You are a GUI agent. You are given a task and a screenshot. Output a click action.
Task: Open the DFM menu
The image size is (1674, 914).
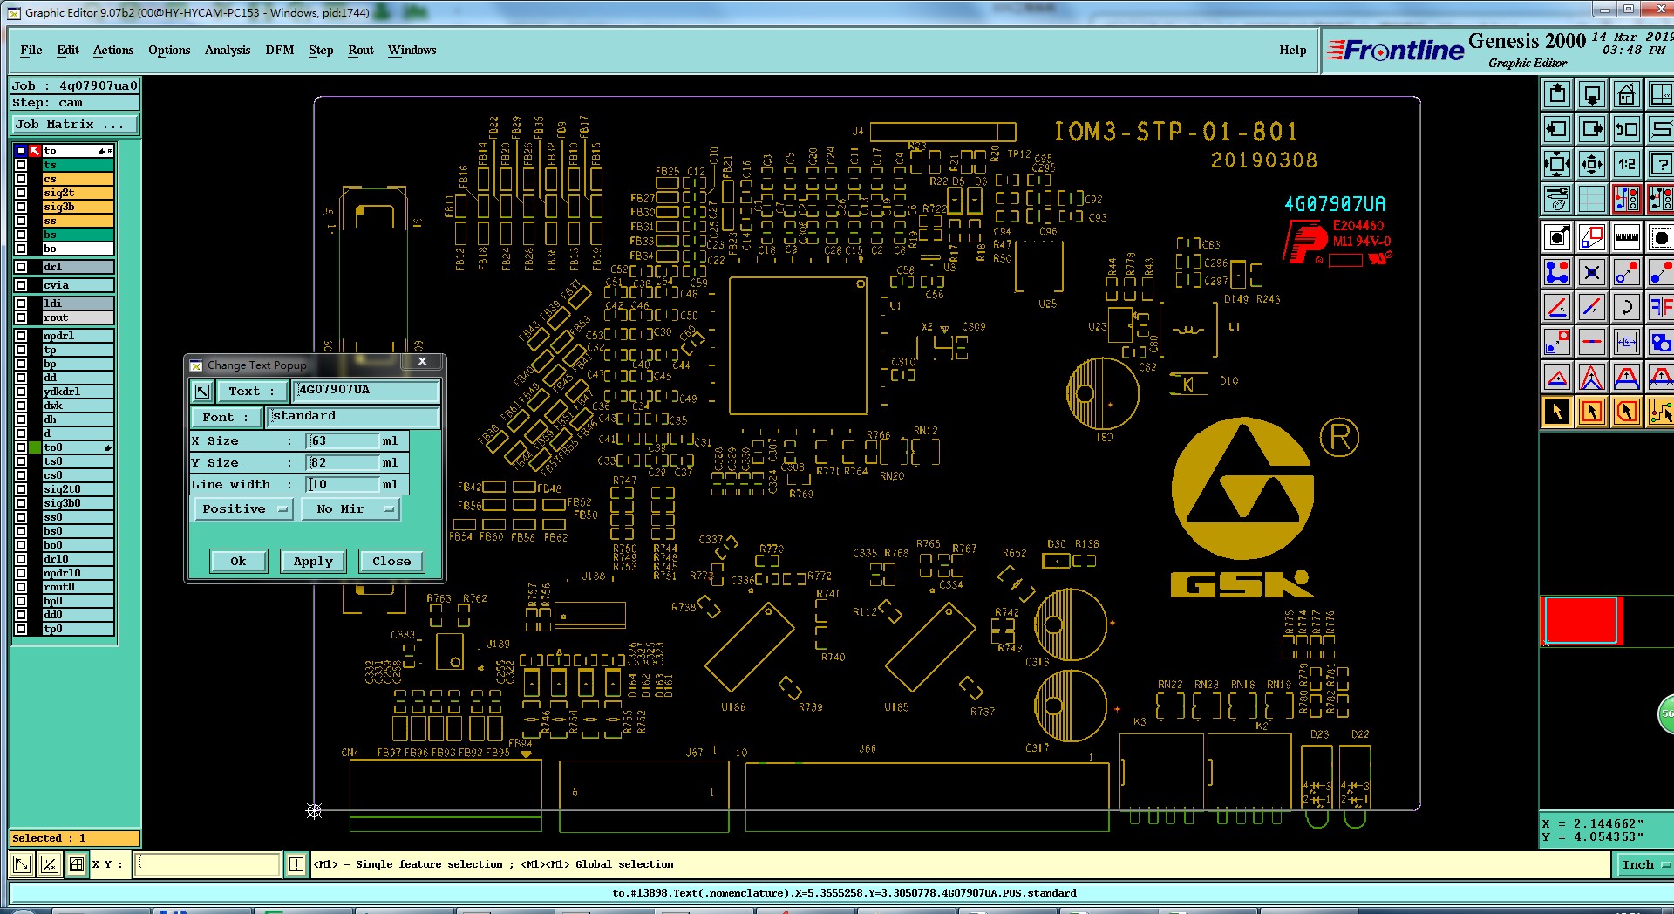pos(280,50)
